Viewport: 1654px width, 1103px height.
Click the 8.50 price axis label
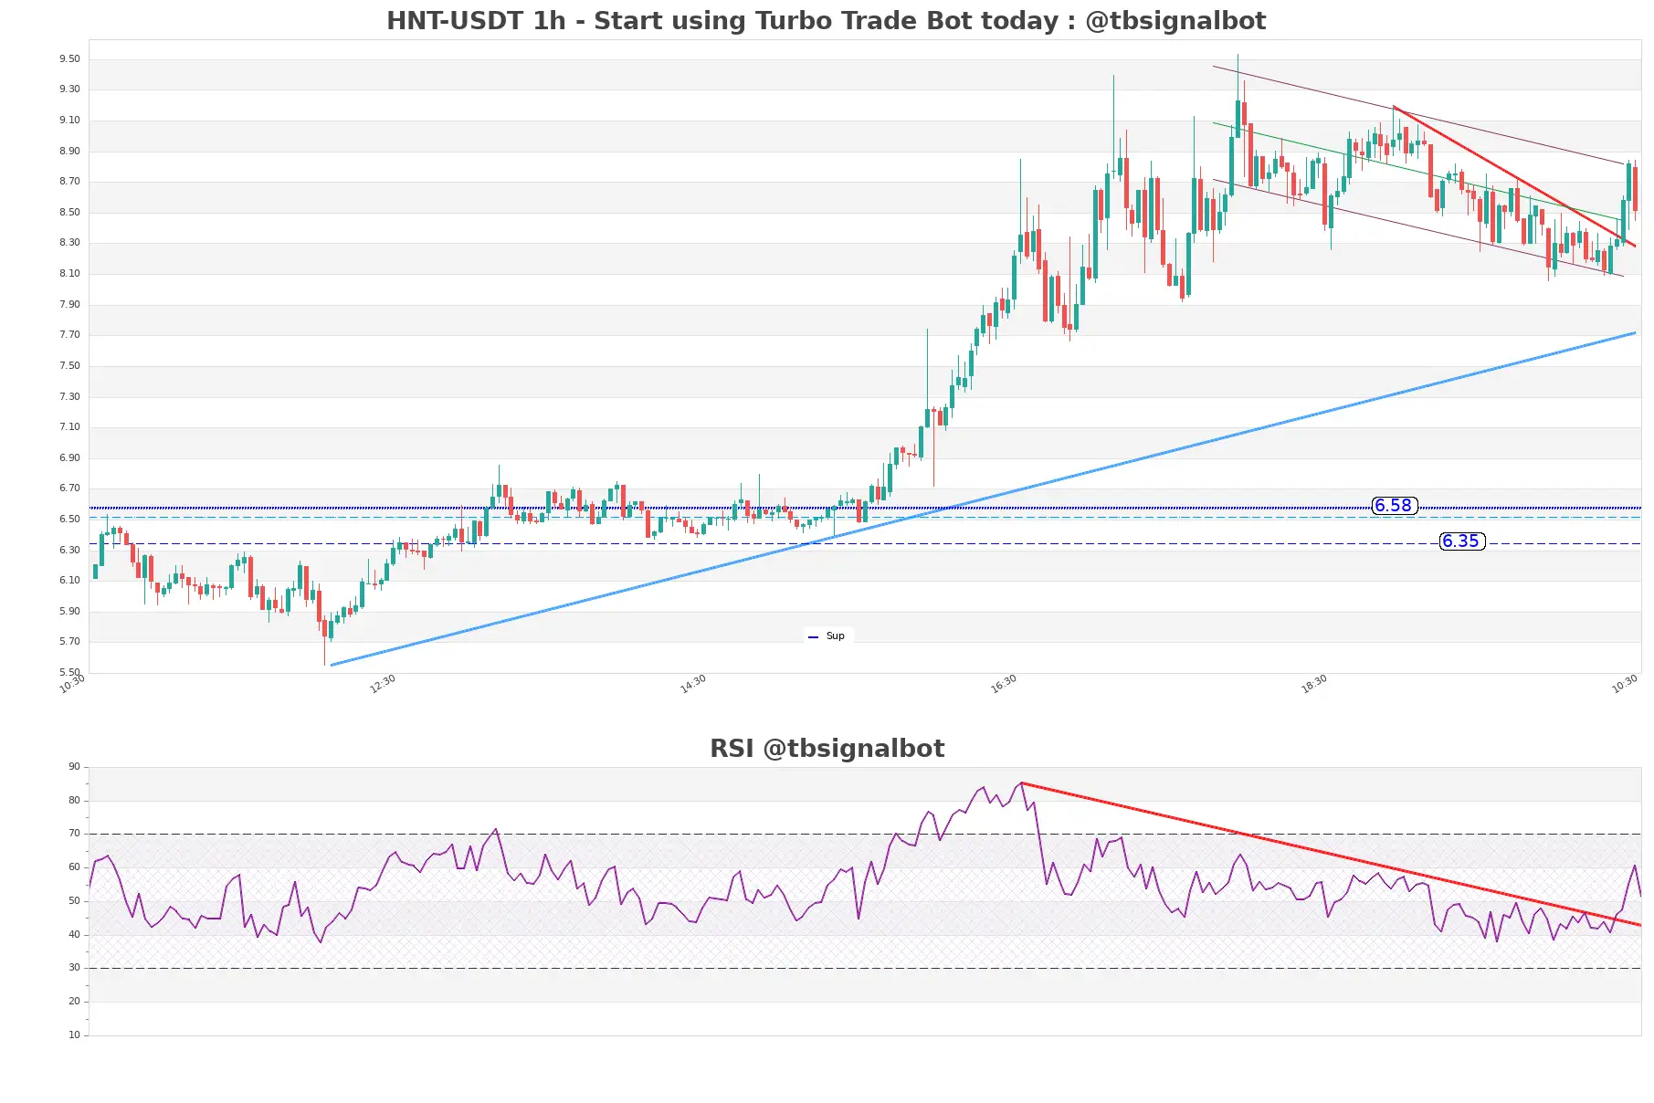coord(69,212)
